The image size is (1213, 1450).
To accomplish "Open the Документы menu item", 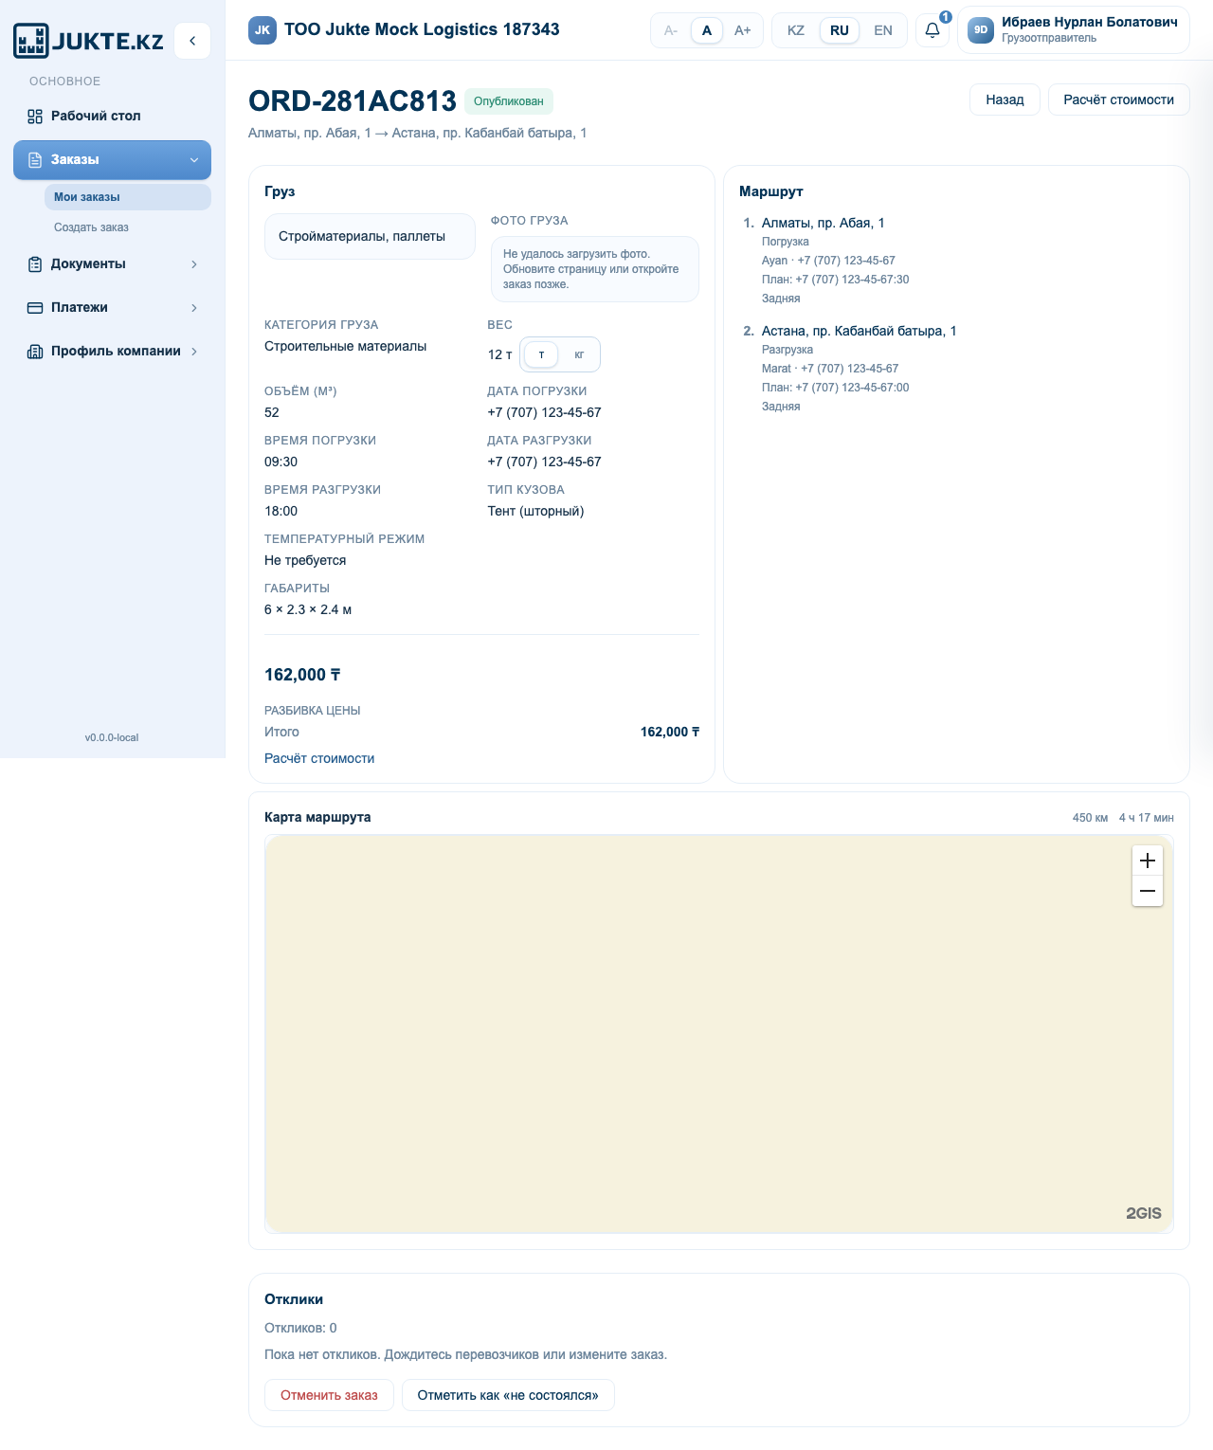I will [x=112, y=263].
